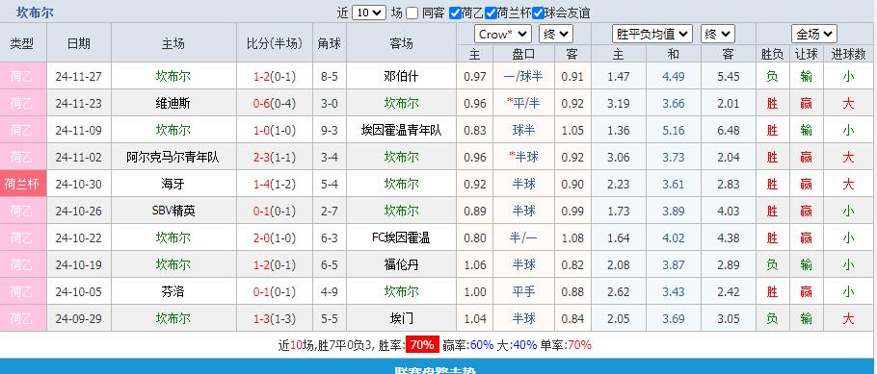Image resolution: width=877 pixels, height=374 pixels.
Task: Click the 1-0 score on 24-11-09
Action: pyautogui.click(x=262, y=130)
